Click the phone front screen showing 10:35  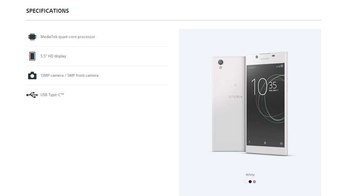coord(265,105)
